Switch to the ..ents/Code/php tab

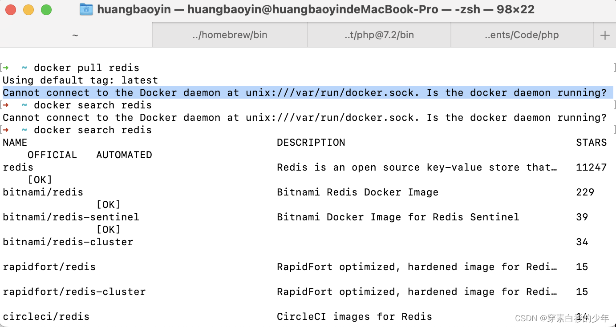tap(522, 35)
